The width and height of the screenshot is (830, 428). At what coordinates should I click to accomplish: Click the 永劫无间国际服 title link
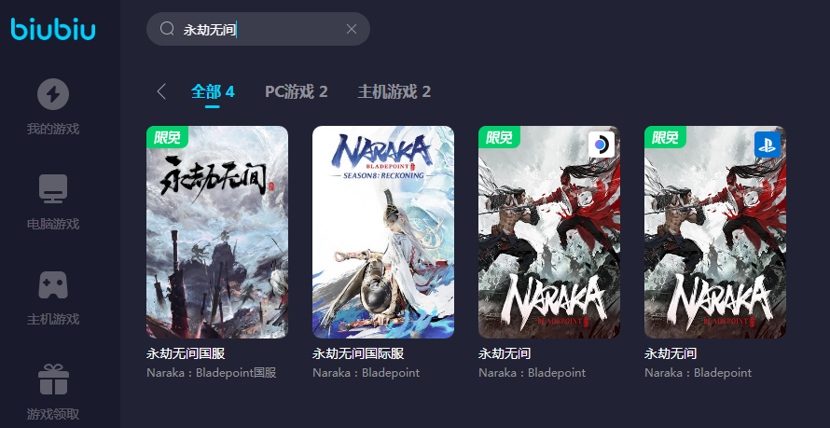[x=358, y=353]
